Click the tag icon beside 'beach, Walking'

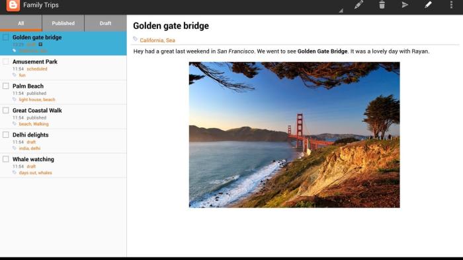click(14, 123)
